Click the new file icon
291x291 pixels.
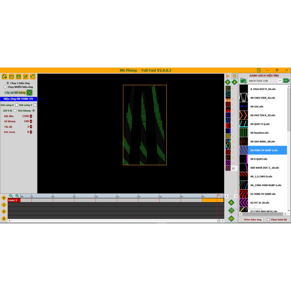pos(4,76)
